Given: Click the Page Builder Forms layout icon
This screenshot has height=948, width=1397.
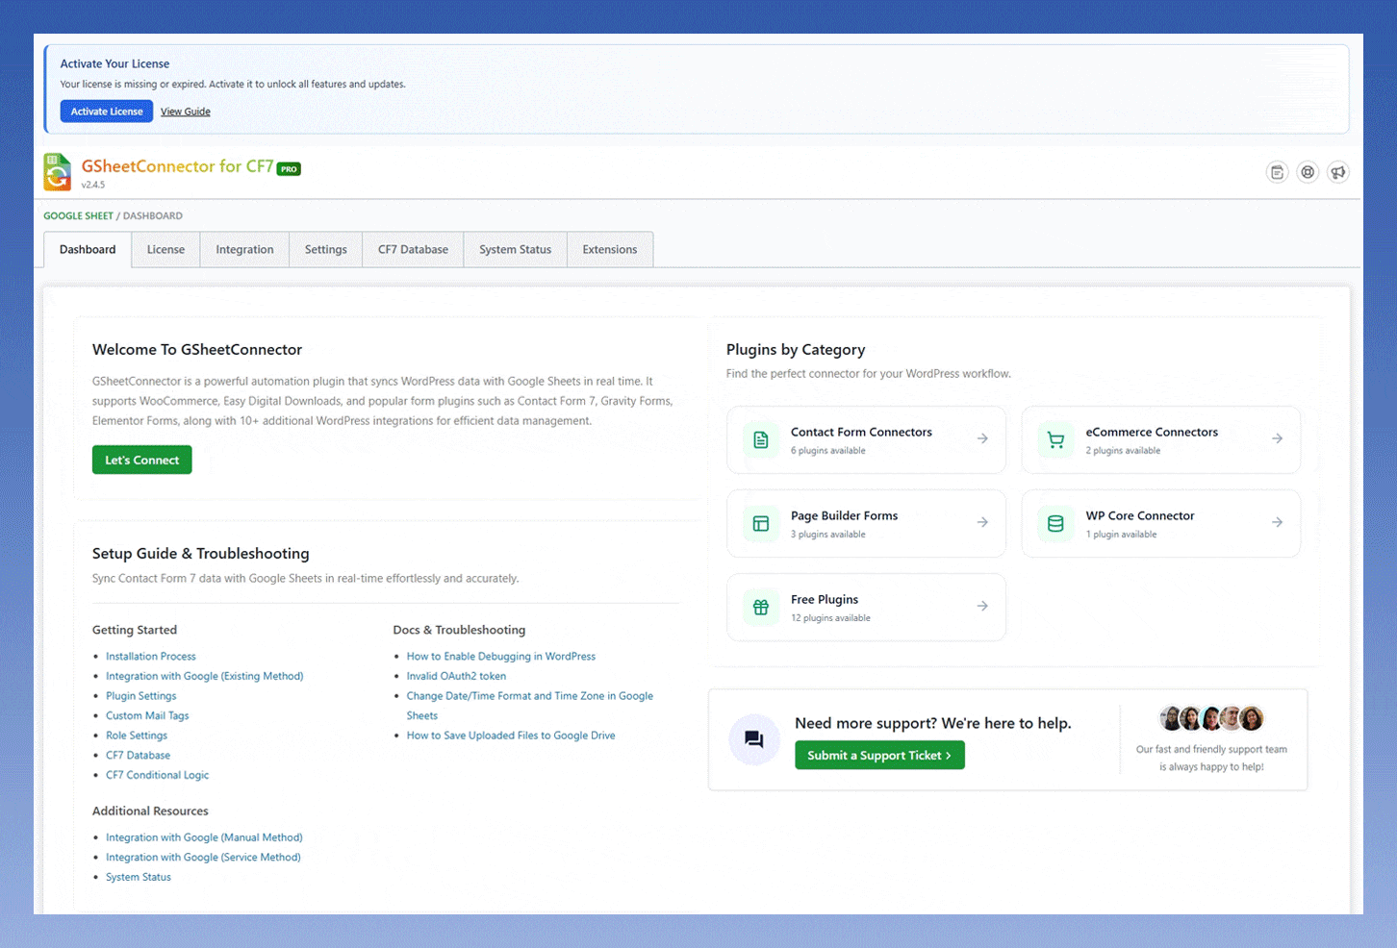Looking at the screenshot, I should 761,523.
